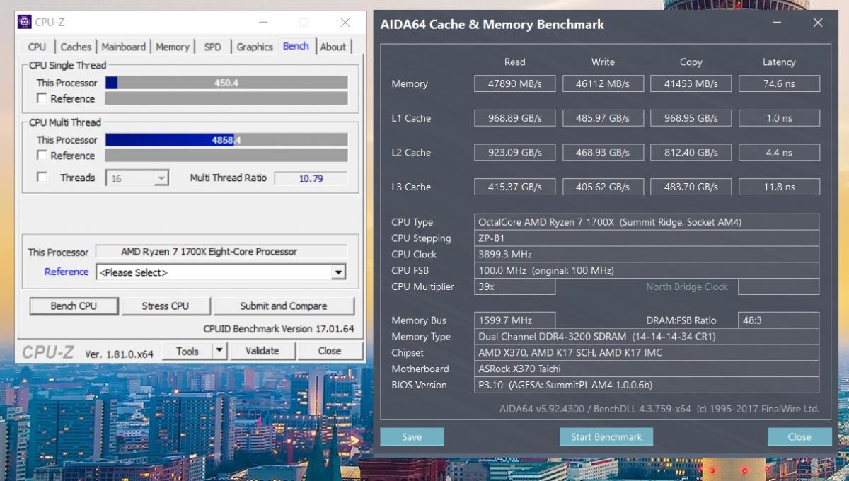The width and height of the screenshot is (849, 481).
Task: Click L1 Cache Latency value 1.0 ns
Action: pos(780,118)
